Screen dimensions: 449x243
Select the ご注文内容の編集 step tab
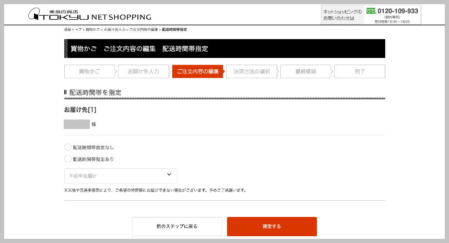click(197, 71)
